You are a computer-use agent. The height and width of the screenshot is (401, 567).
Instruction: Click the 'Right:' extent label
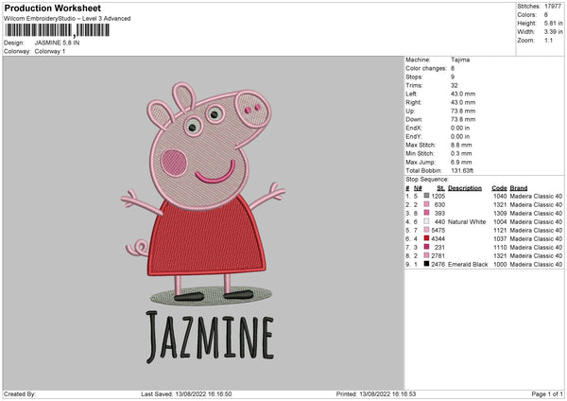pos(413,102)
